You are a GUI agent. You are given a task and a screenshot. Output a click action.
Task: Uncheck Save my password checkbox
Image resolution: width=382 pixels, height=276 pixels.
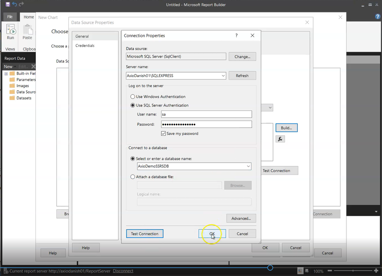(163, 134)
